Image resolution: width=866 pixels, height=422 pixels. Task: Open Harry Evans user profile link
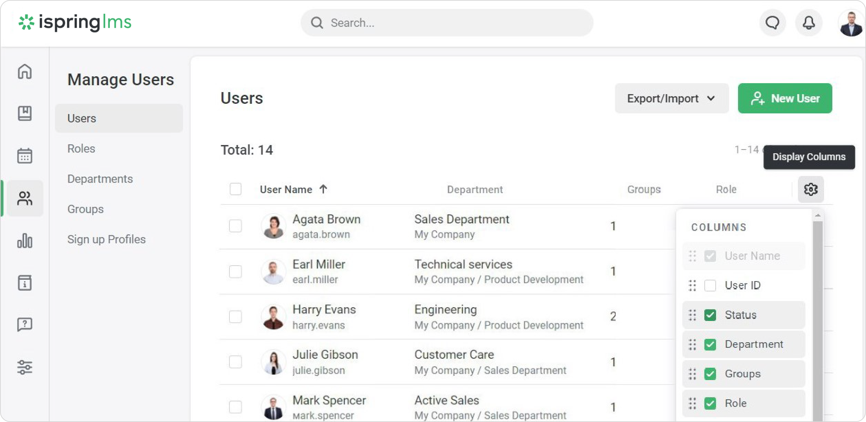(x=324, y=310)
